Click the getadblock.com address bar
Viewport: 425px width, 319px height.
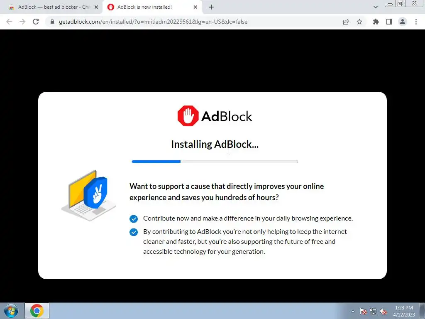click(x=153, y=22)
